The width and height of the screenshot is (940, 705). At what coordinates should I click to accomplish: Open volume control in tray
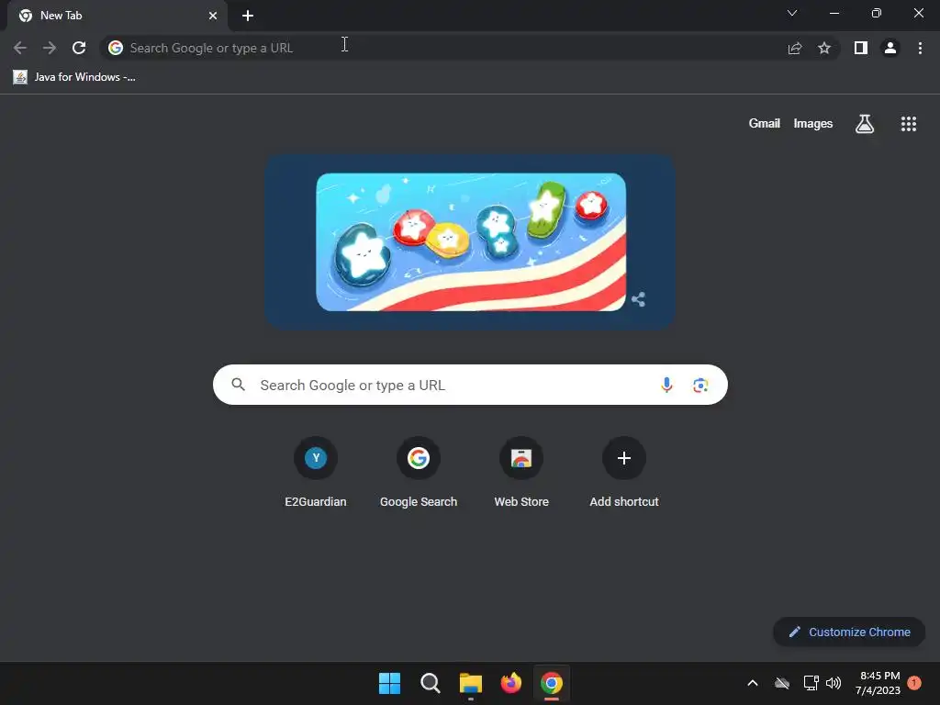click(834, 683)
